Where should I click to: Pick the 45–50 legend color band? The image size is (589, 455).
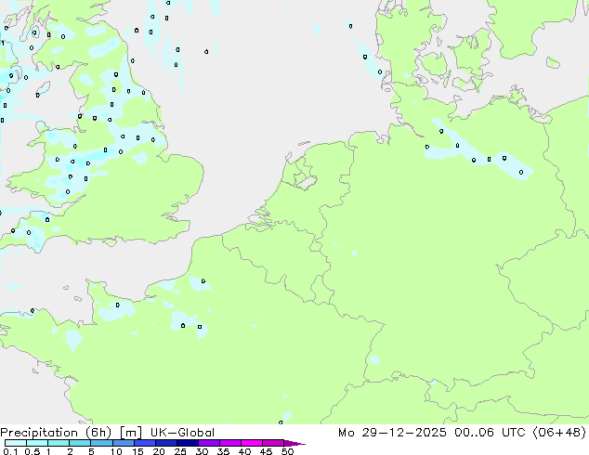coord(277,443)
